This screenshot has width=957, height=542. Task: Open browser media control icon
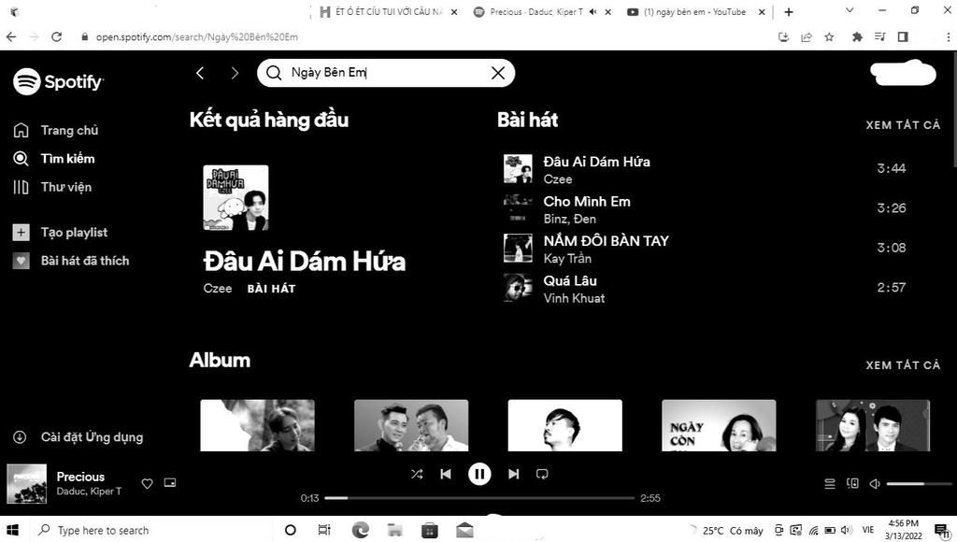(x=879, y=36)
